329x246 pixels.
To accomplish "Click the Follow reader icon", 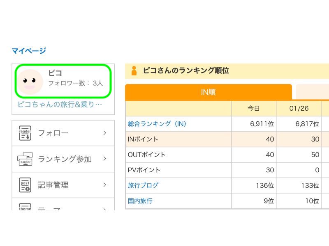I will pos(25,133).
